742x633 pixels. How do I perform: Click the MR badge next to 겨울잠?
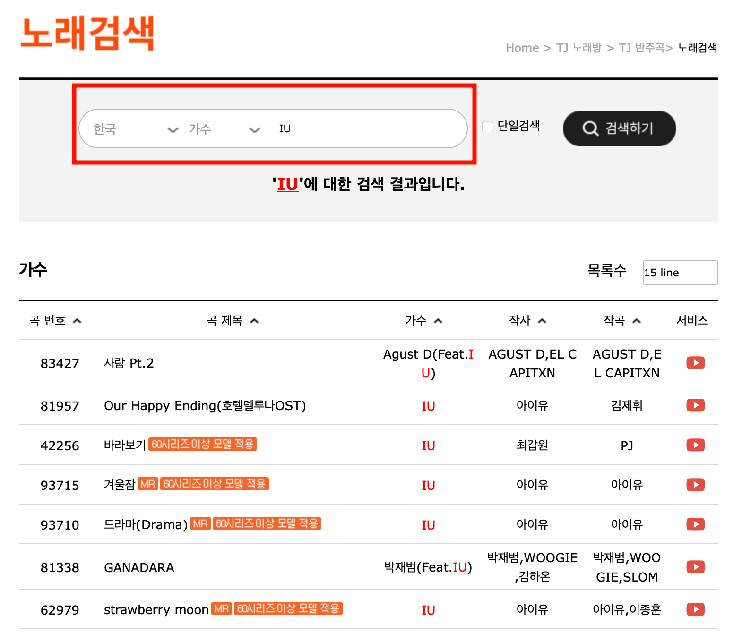coord(148,484)
